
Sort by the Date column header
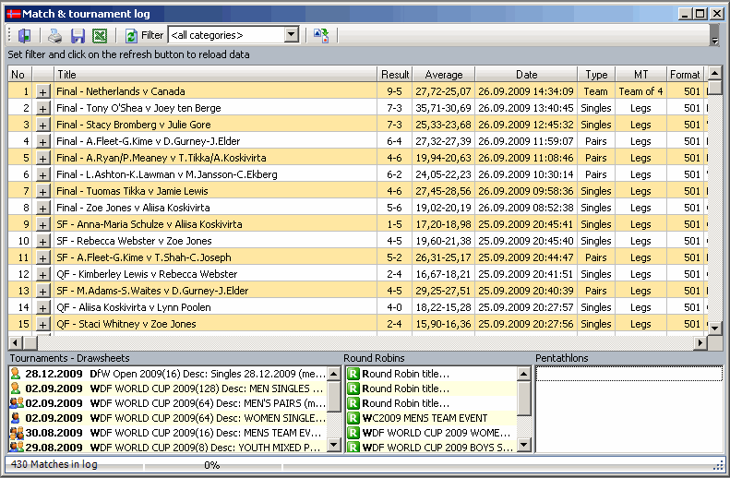[526, 74]
